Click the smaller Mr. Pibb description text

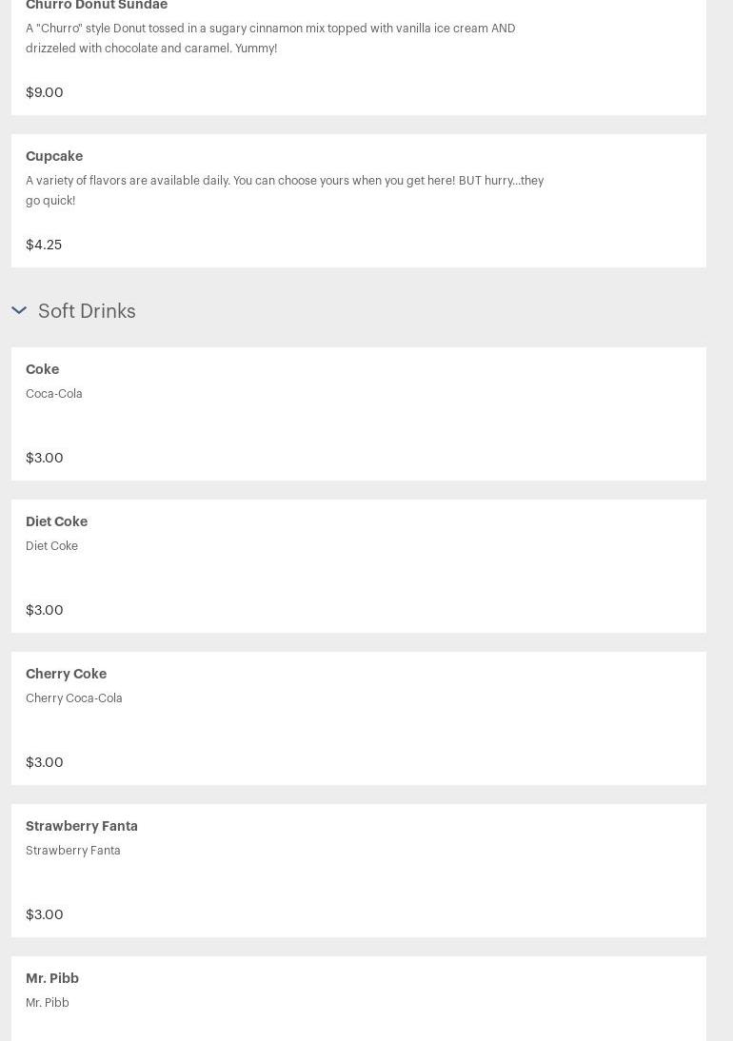point(48,1003)
